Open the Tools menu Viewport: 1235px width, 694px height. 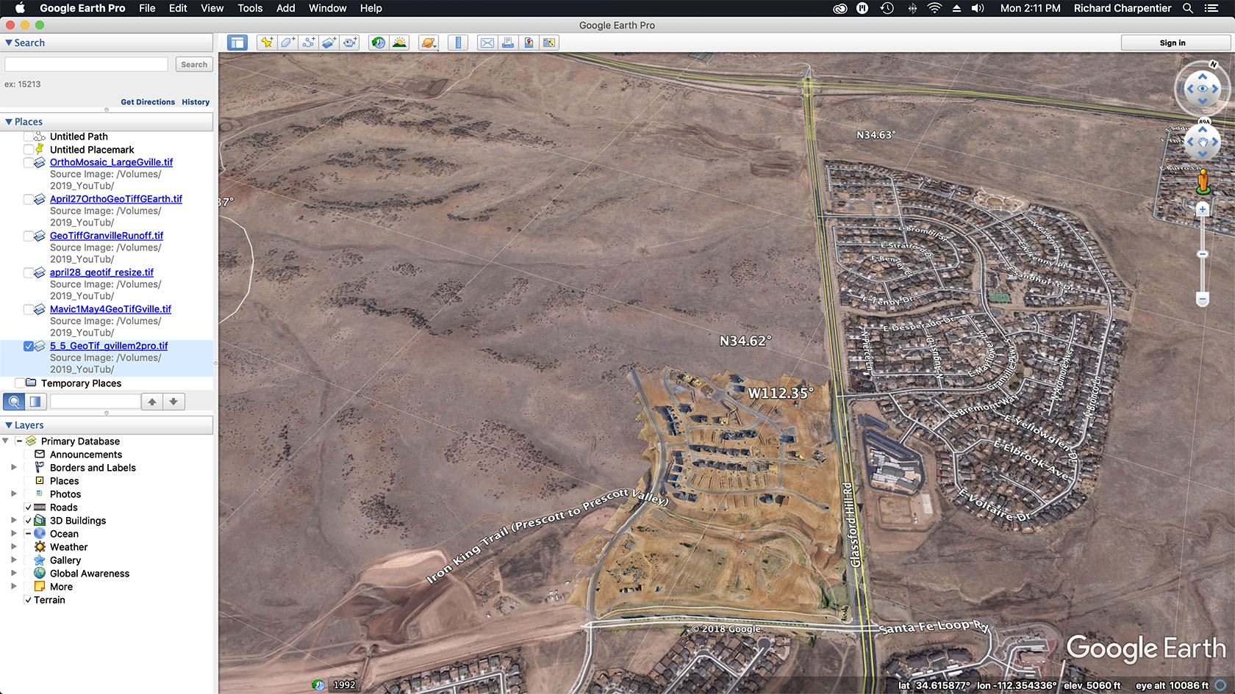click(x=249, y=8)
